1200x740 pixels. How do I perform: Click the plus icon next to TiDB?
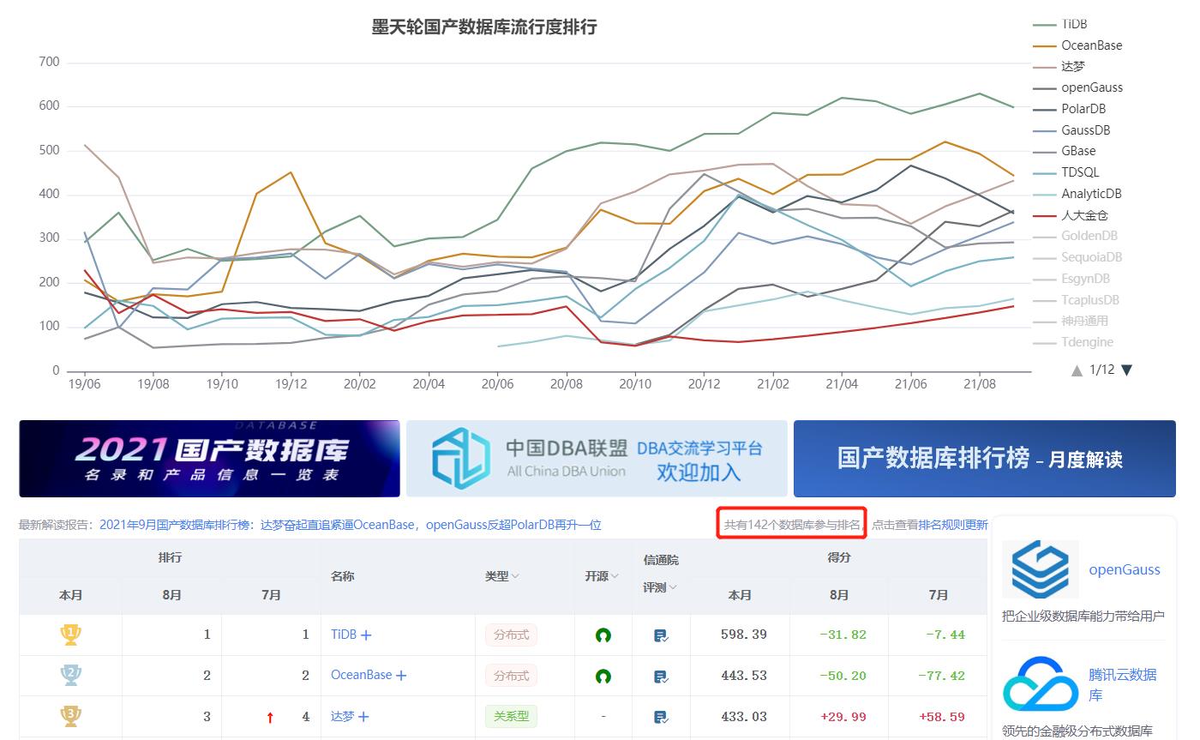(366, 635)
